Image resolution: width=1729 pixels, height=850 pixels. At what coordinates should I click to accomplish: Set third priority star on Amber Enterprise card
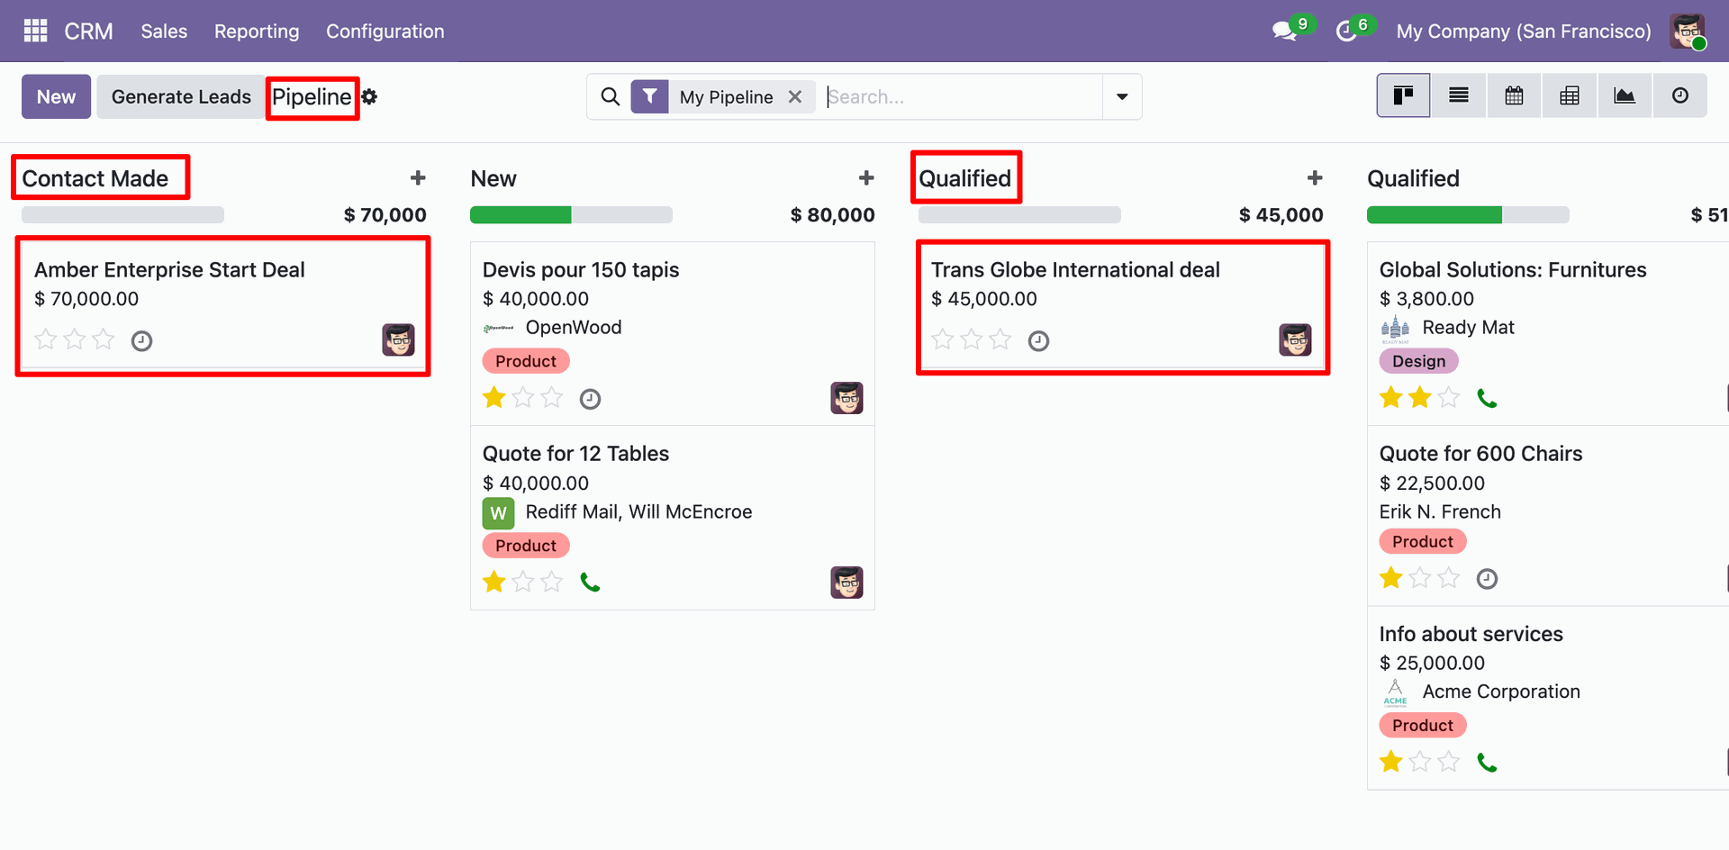pos(104,339)
